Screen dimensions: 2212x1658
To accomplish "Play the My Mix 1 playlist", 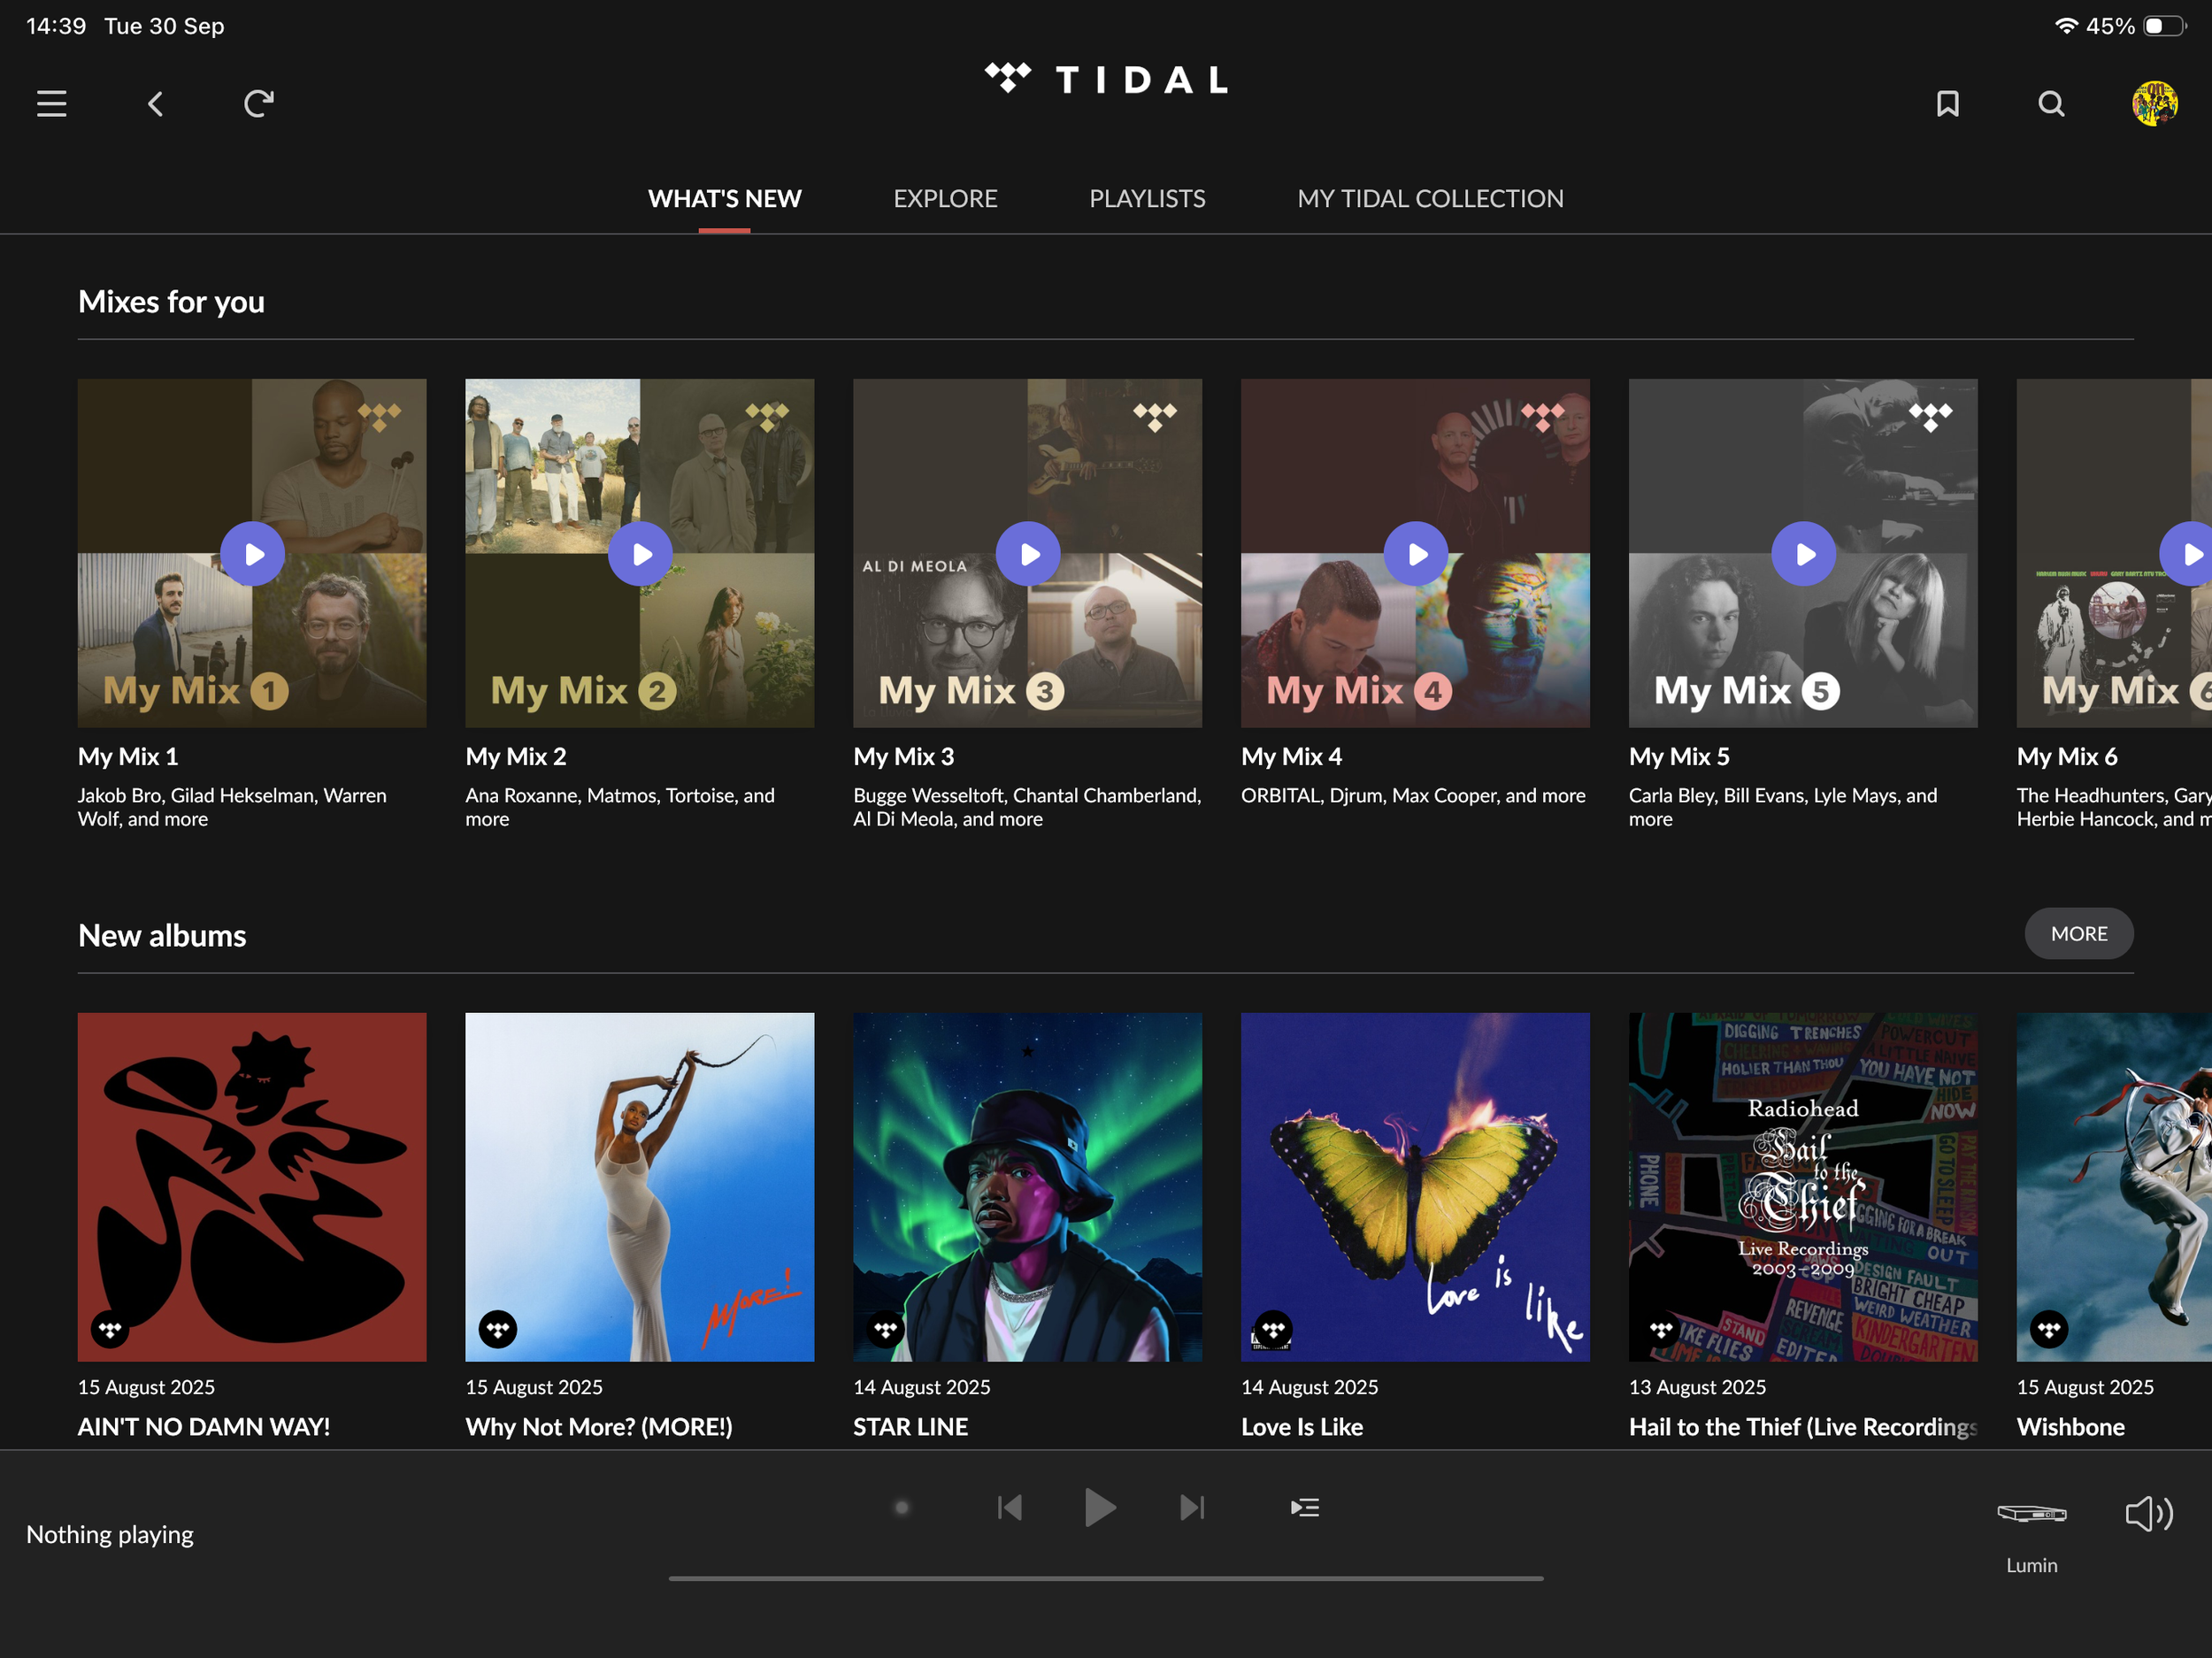I will click(x=252, y=554).
